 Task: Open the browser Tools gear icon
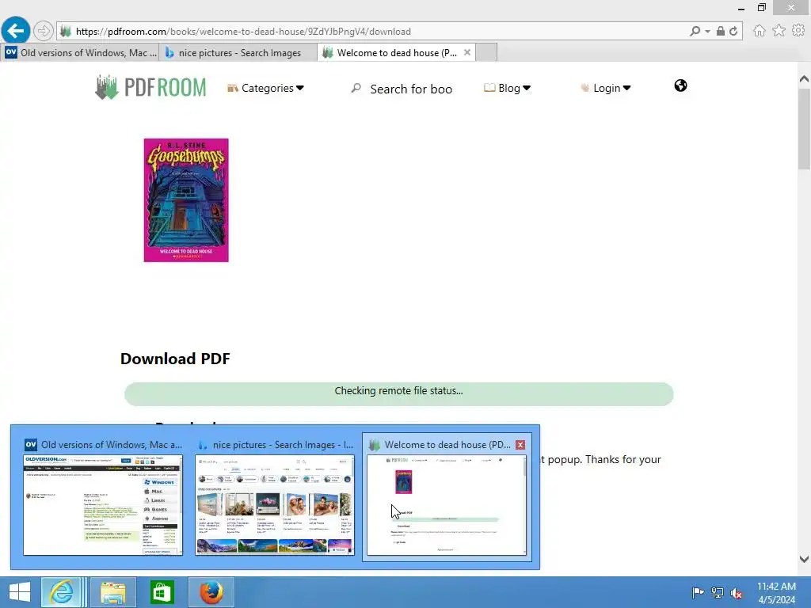coord(798,31)
